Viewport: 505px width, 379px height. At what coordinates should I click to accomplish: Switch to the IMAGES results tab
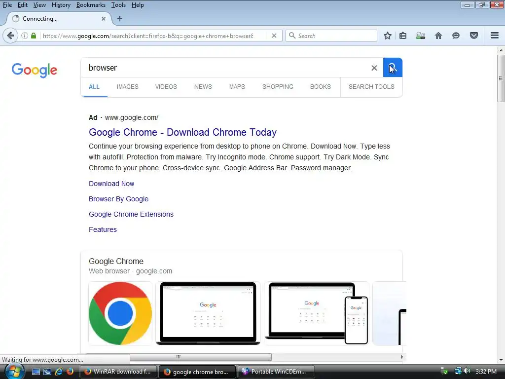[128, 87]
